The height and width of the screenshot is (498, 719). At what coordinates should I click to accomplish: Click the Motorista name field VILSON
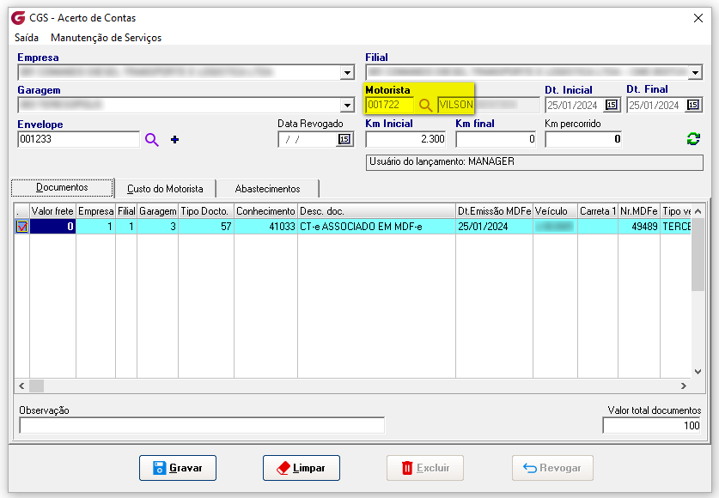[489, 105]
